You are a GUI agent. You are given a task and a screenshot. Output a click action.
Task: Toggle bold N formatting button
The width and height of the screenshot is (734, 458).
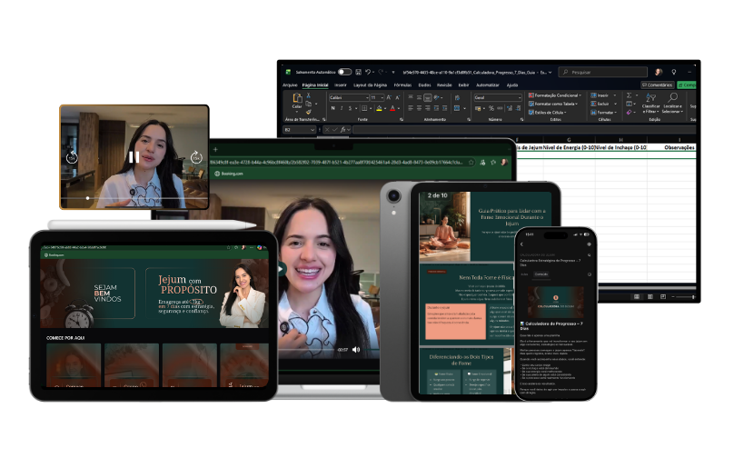click(332, 108)
